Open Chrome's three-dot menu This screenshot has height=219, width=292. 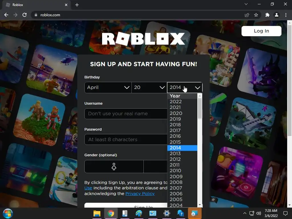click(x=286, y=15)
